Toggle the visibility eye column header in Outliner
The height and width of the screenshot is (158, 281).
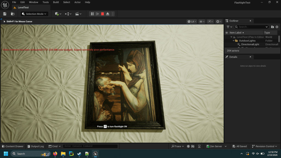pos(227,33)
